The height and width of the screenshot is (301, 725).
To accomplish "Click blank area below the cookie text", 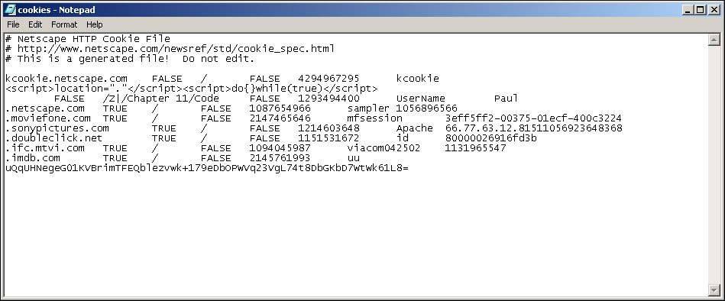I will tap(356, 231).
